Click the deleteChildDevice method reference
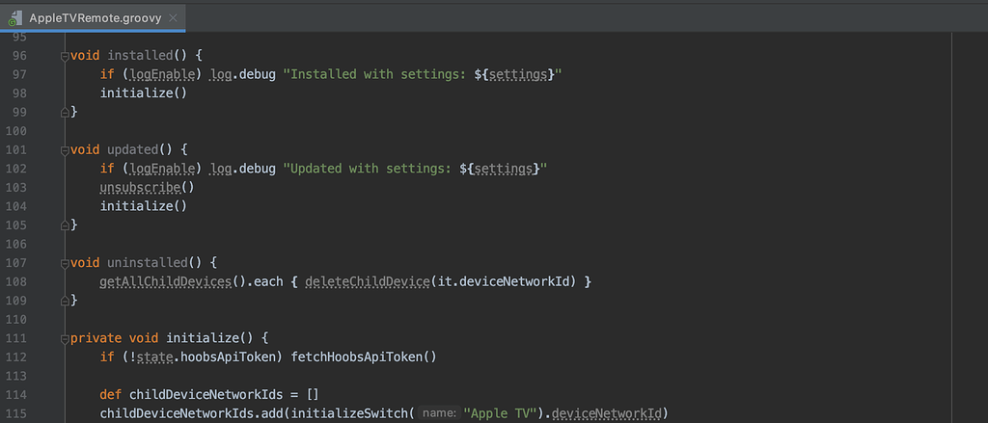Screen dimensions: 988x423 (368, 282)
